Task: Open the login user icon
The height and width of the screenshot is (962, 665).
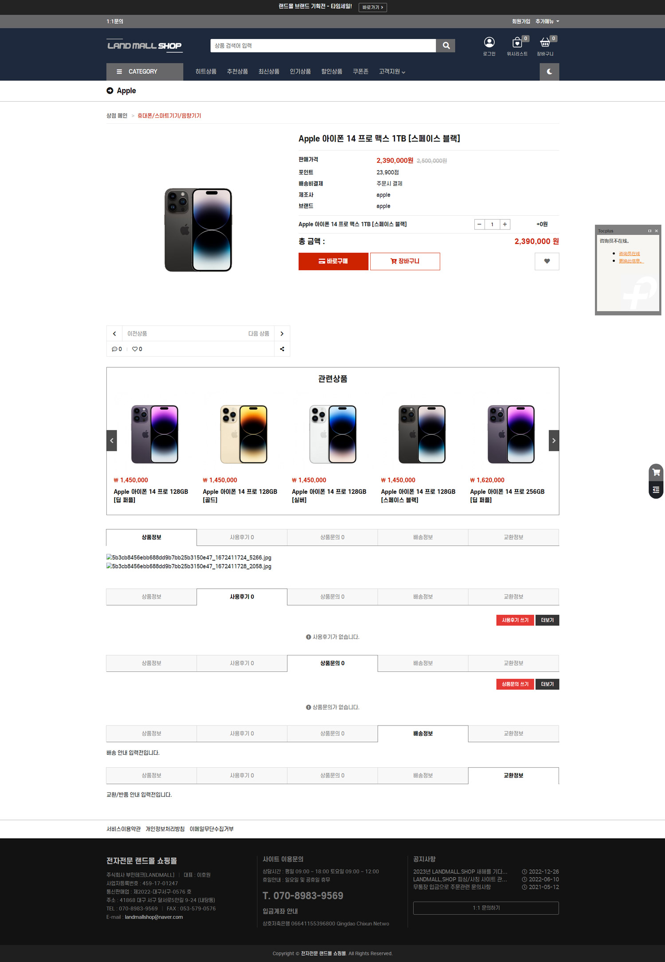Action: [x=489, y=42]
